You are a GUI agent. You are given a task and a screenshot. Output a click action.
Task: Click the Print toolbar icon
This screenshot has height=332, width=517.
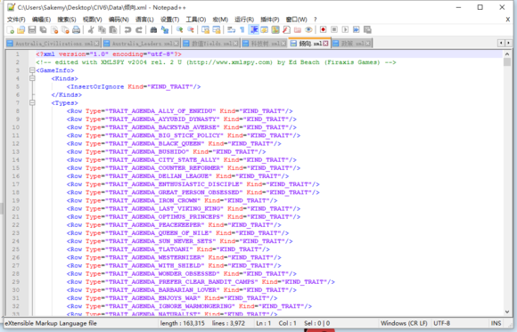pos(76,30)
